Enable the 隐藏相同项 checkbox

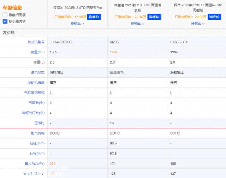[5, 15]
